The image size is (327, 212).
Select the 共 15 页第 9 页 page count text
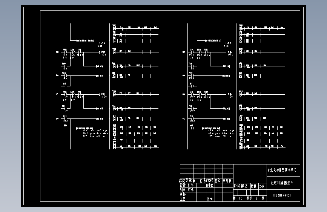click(x=249, y=198)
